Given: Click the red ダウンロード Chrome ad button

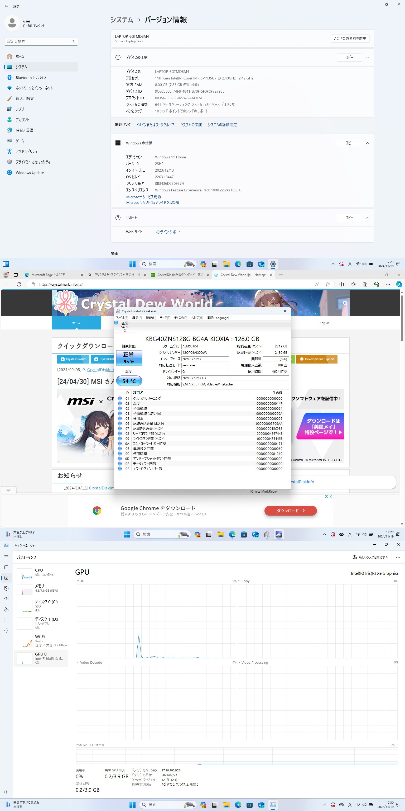Looking at the screenshot, I should 291,511.
